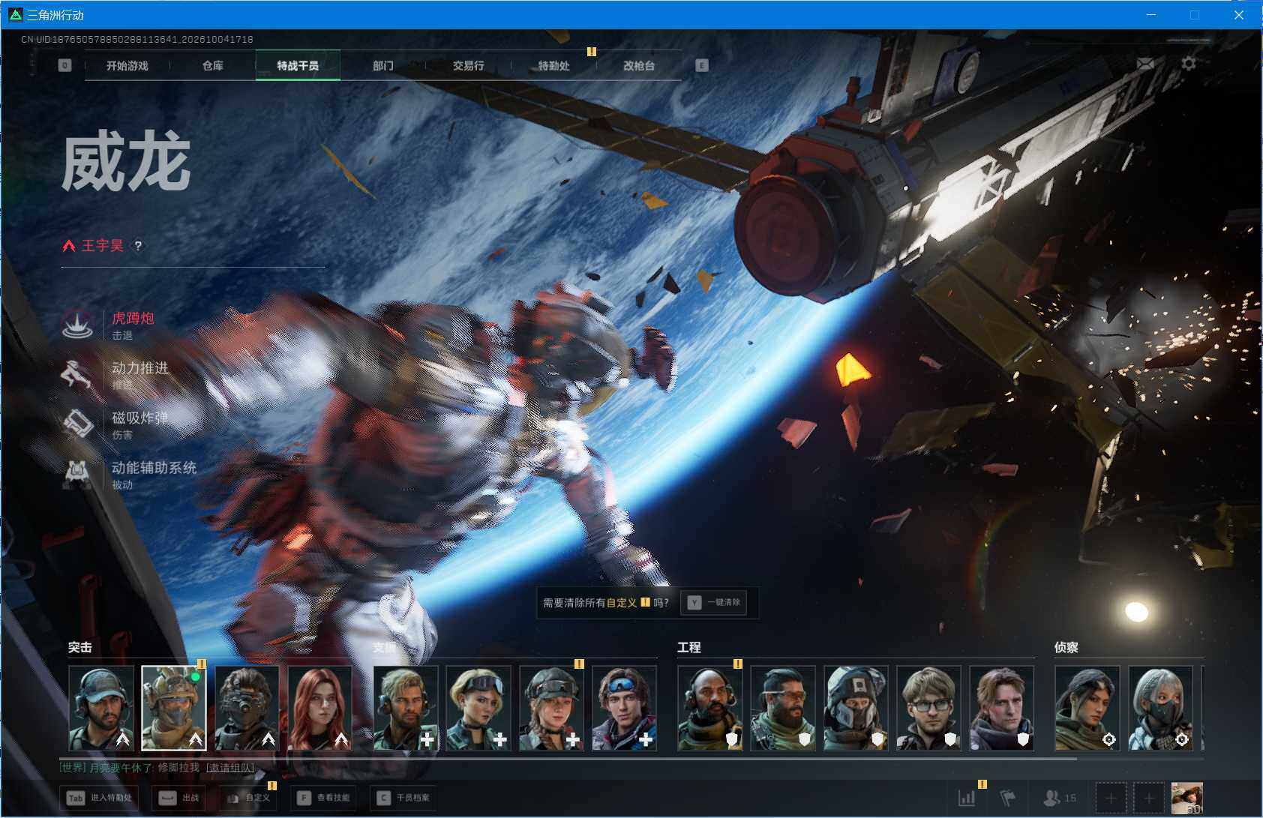
Task: Click the E key icon after tabs
Action: click(702, 65)
